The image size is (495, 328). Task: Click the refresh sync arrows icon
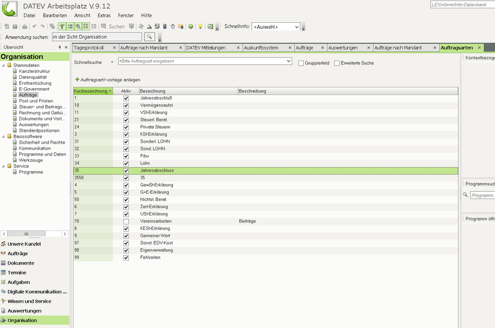click(x=141, y=27)
